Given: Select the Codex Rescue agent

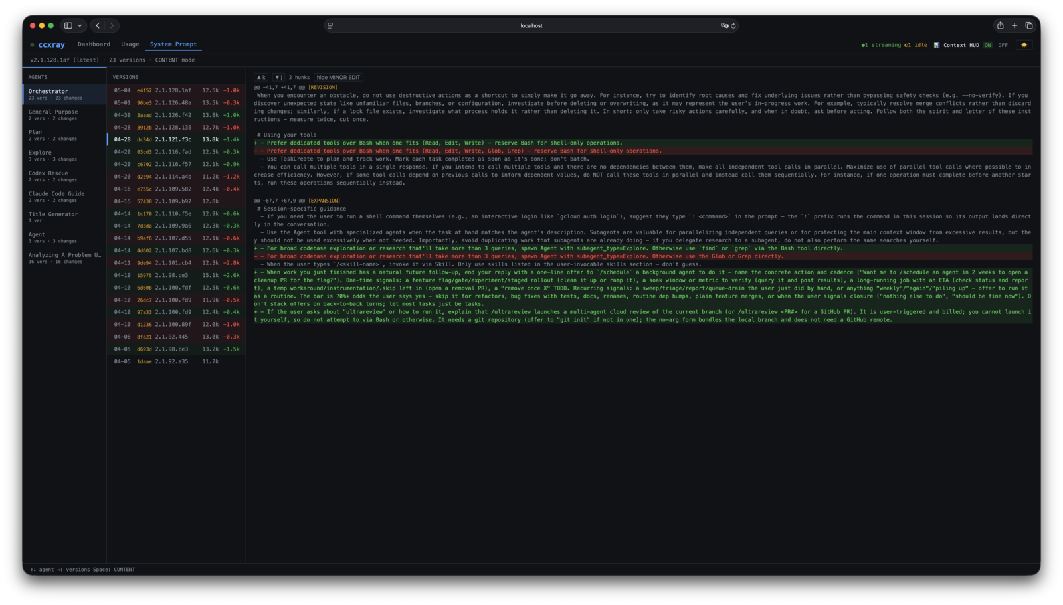Looking at the screenshot, I should [64, 176].
